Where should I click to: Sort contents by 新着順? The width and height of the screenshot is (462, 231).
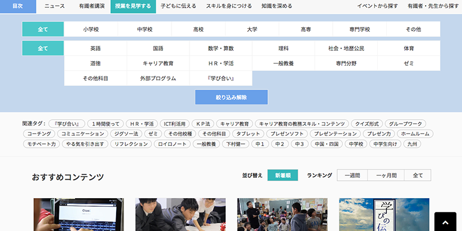[x=286, y=176]
